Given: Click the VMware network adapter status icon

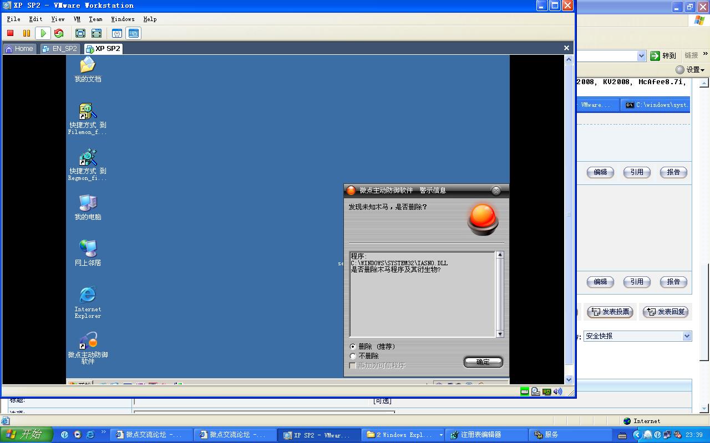Looking at the screenshot, I should click(x=546, y=392).
